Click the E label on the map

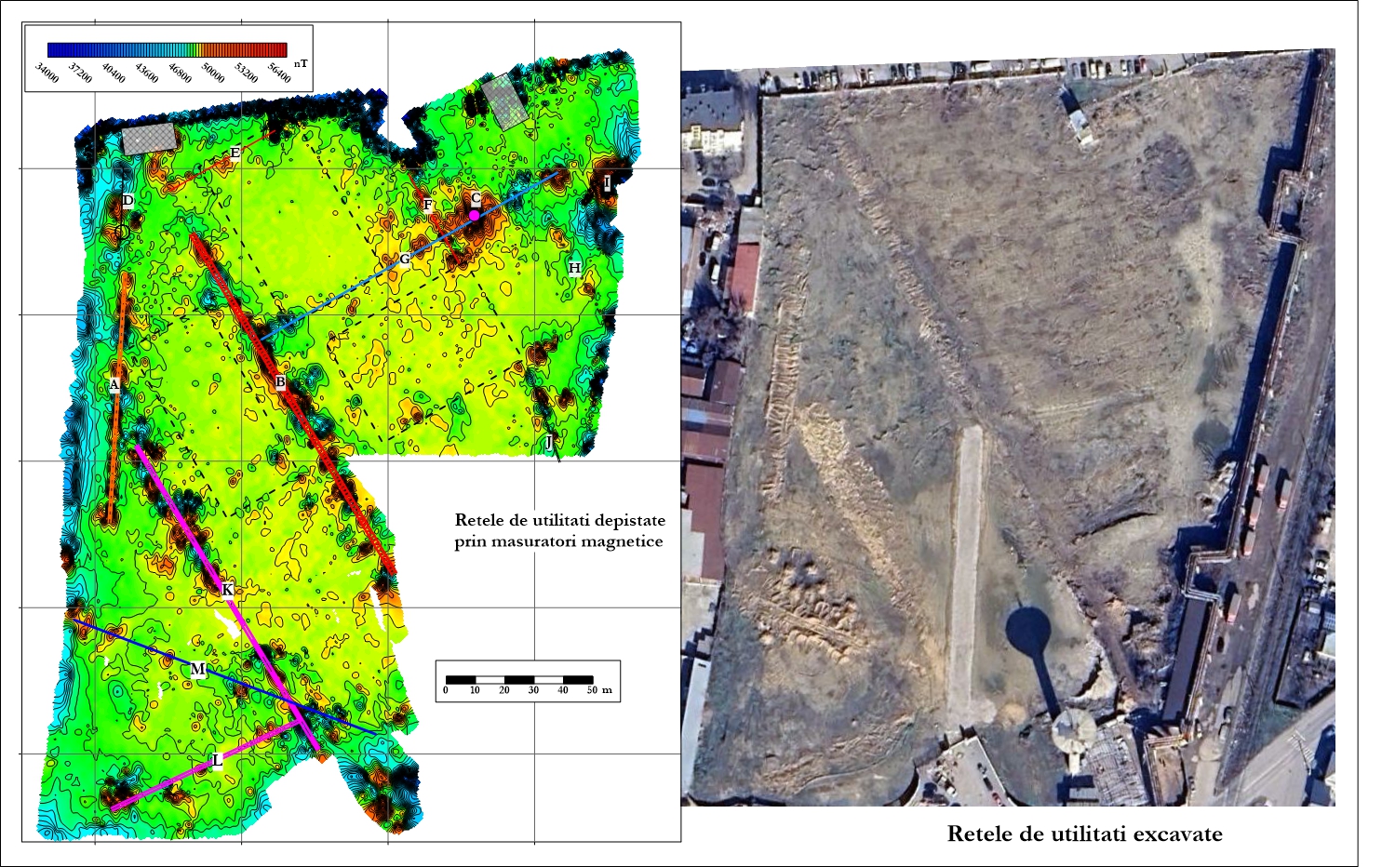click(x=235, y=153)
